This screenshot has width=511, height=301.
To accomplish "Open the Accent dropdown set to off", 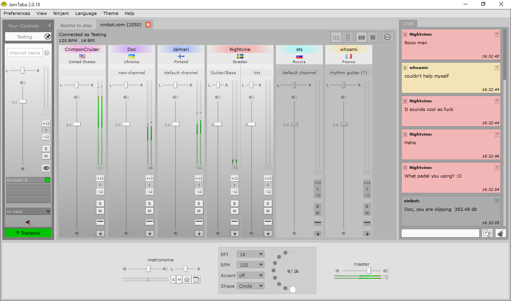I will pyautogui.click(x=250, y=276).
